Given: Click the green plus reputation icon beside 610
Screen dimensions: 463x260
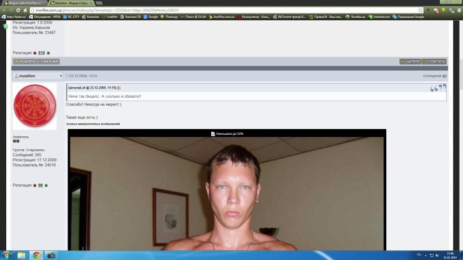Looking at the screenshot, I should coord(48,53).
